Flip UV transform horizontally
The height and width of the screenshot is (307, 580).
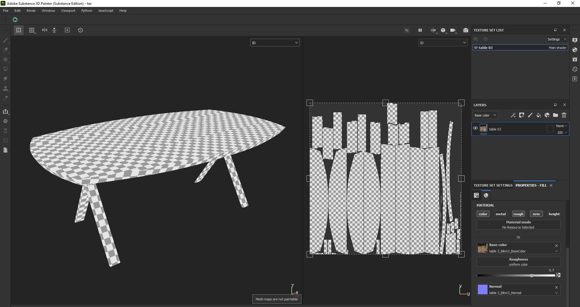[45, 30]
